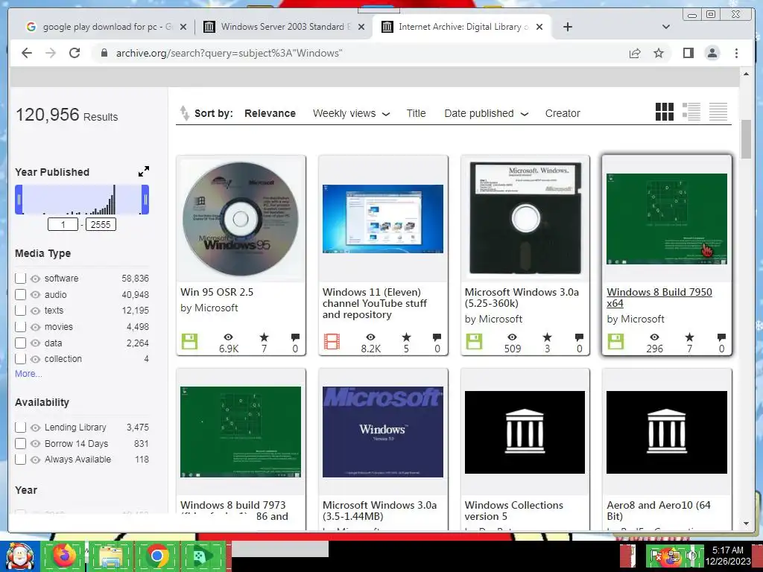
Task: Sort results by Creator
Action: pyautogui.click(x=563, y=113)
